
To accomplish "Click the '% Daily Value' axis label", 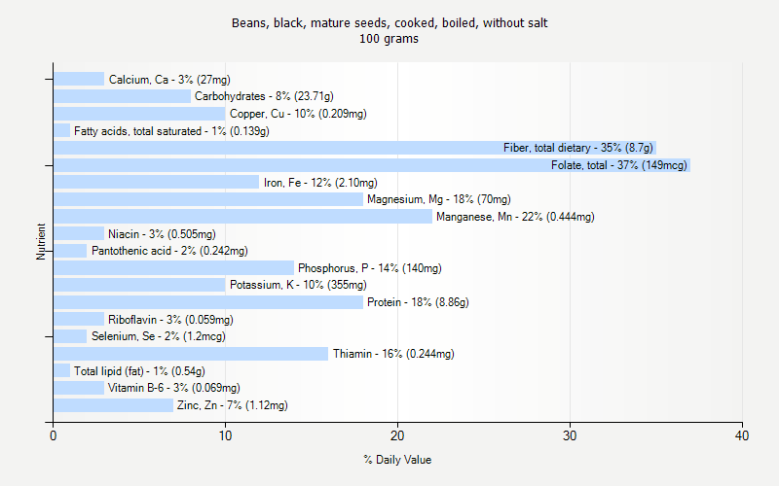I will pyautogui.click(x=397, y=460).
